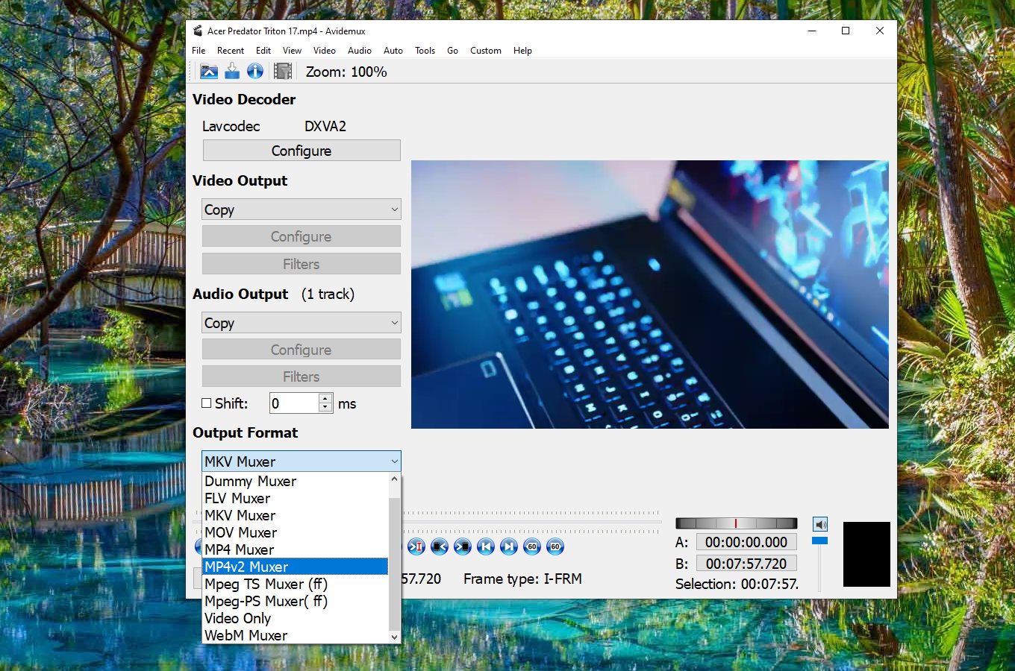The width and height of the screenshot is (1015, 671).
Task: Open the Audio Output Copy dropdown
Action: (x=302, y=323)
